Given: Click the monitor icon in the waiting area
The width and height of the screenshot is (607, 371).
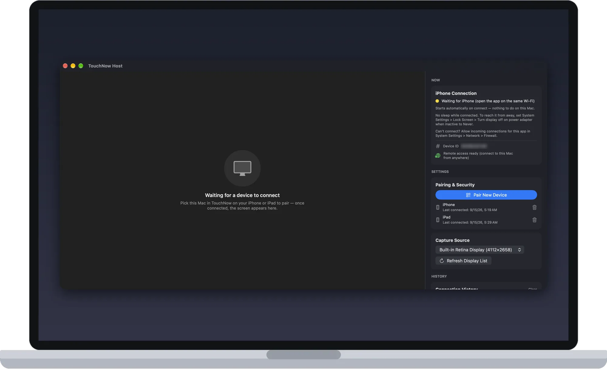Looking at the screenshot, I should tap(242, 168).
